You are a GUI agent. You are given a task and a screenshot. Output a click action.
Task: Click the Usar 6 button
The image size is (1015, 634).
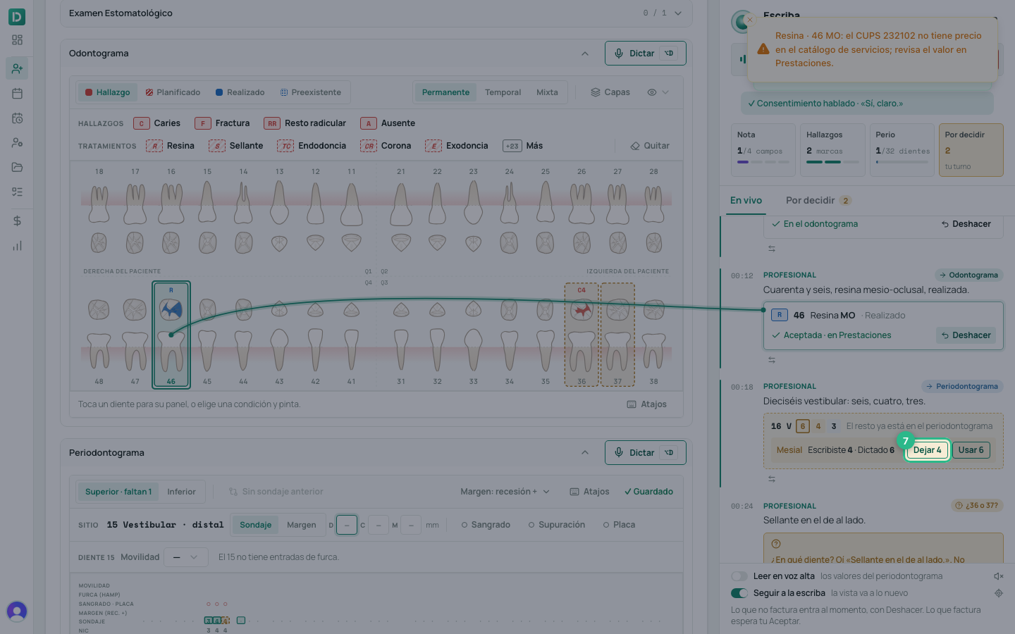(971, 450)
